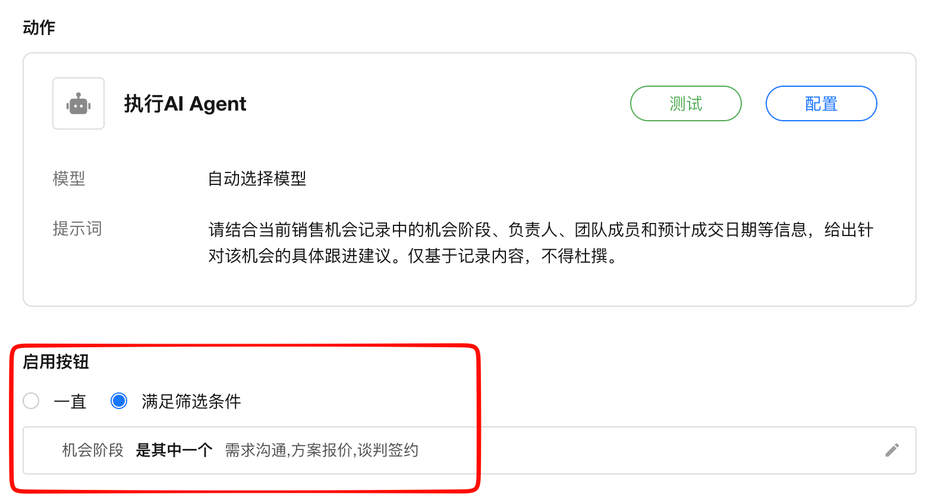Click the 自动选择模型 model value
Viewport: 944px width, 503px height.
[257, 178]
